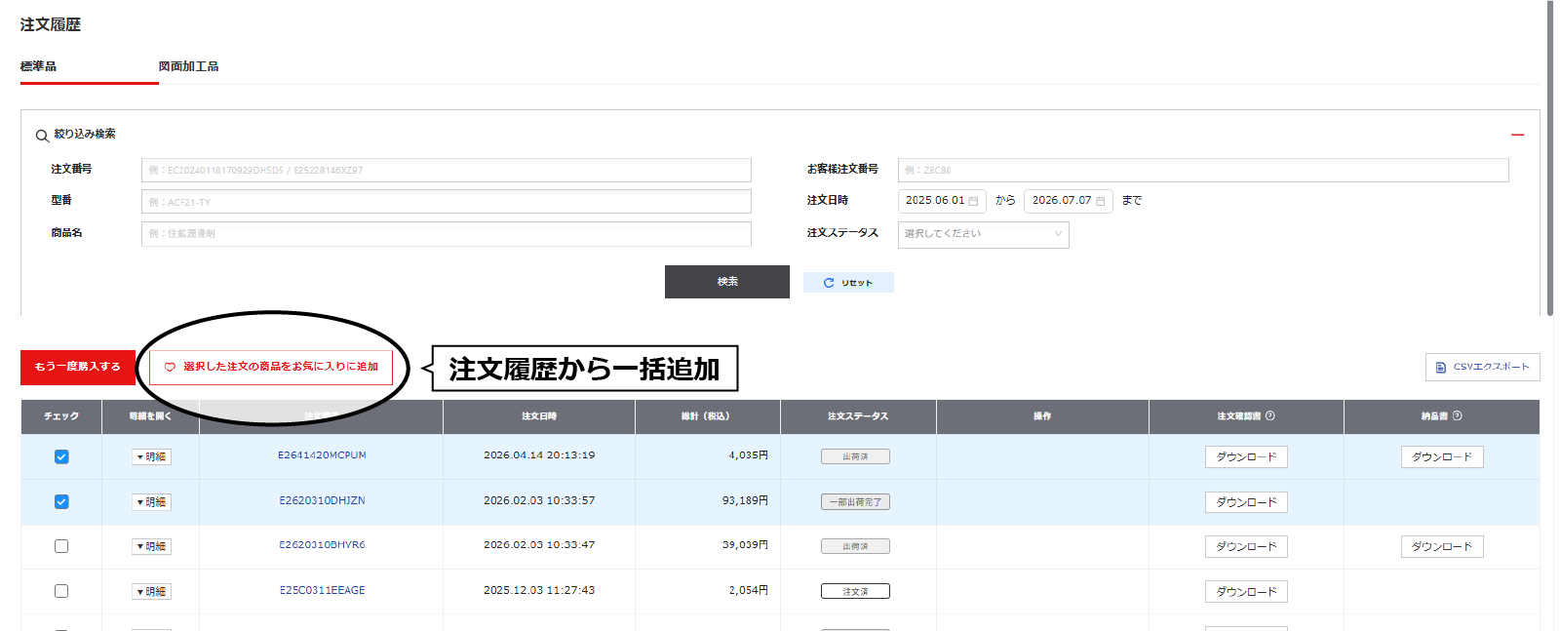
Task: Download 注文確認書 for order E2620310BHVR6
Action: click(x=1246, y=546)
